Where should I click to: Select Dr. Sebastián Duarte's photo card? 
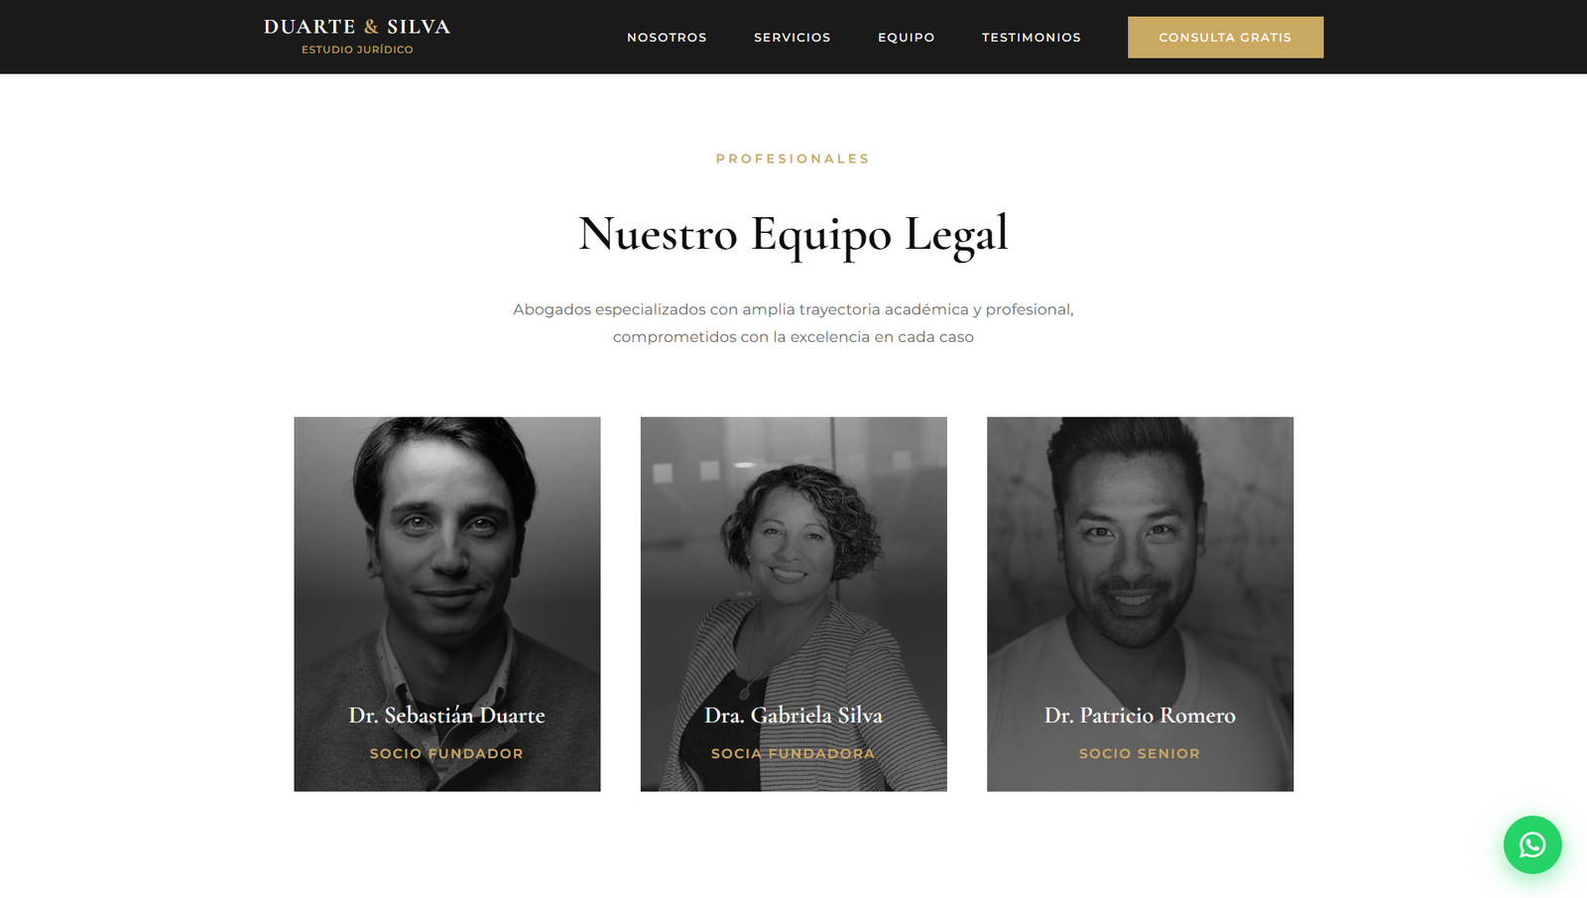(447, 604)
